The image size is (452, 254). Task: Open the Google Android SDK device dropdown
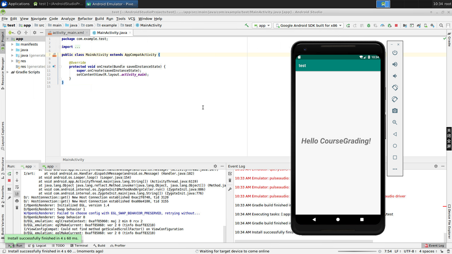pos(309,26)
